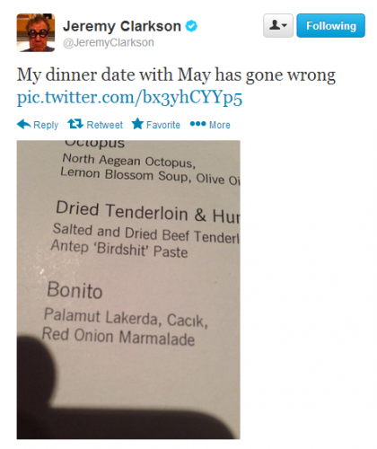The height and width of the screenshot is (449, 377).
Task: Click the @JeremyClarkson handle
Action: [109, 42]
